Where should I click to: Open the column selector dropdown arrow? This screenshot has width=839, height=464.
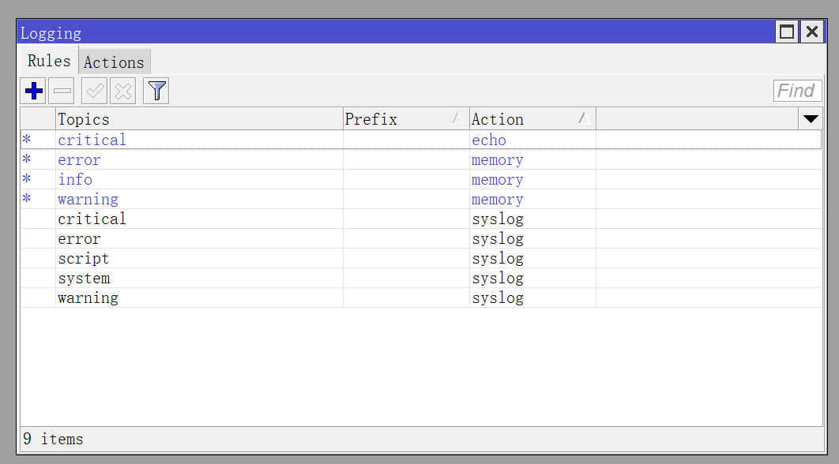[x=810, y=118]
